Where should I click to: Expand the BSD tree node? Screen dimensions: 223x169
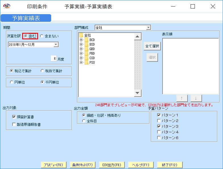point(81,44)
